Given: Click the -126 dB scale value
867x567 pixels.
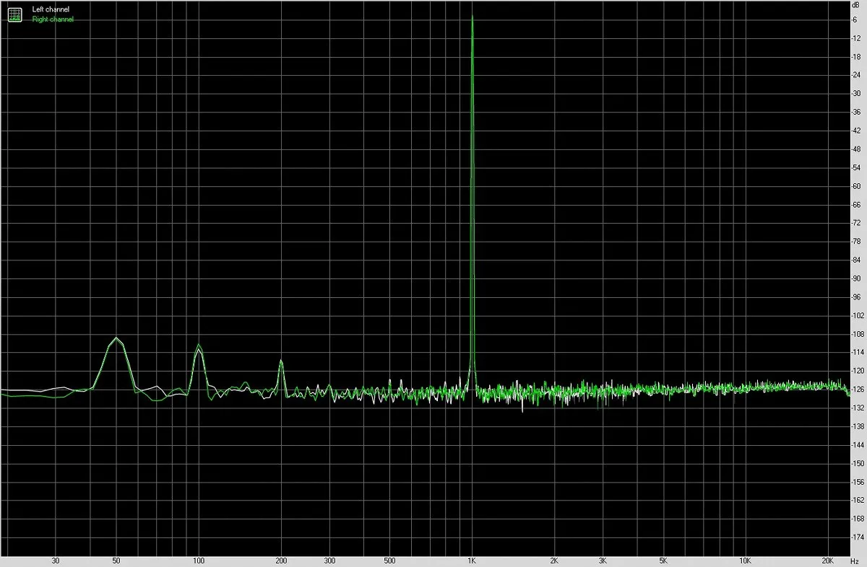Looking at the screenshot, I should (858, 390).
